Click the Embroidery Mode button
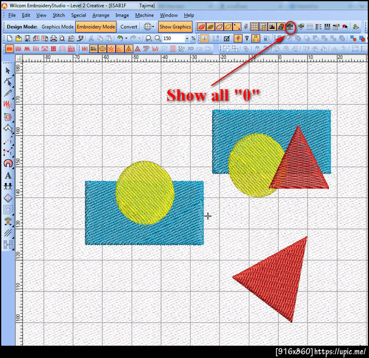The height and width of the screenshot is (358, 369). point(96,27)
